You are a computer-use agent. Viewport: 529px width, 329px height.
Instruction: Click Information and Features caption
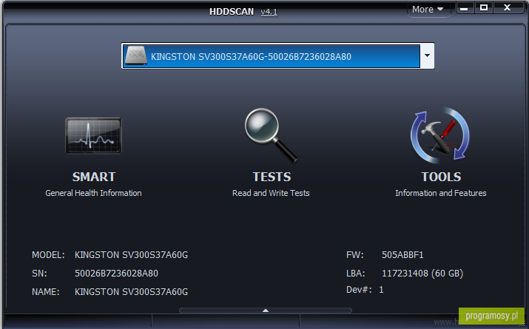441,193
